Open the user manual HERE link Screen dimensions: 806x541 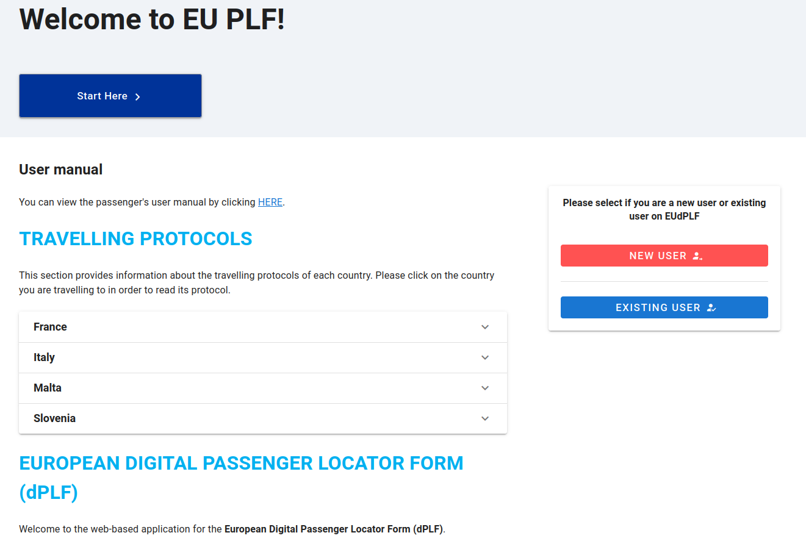point(270,202)
